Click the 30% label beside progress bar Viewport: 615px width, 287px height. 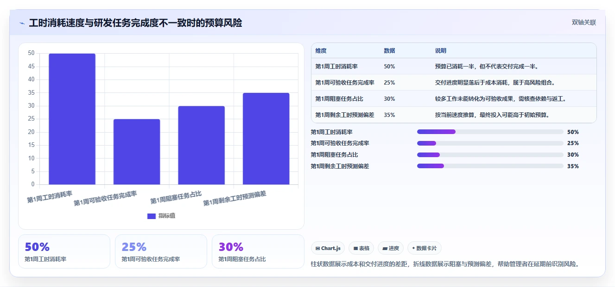pyautogui.click(x=573, y=155)
